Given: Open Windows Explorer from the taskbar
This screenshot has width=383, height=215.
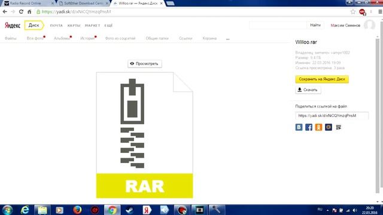Looking at the screenshot, I should tap(42, 210).
